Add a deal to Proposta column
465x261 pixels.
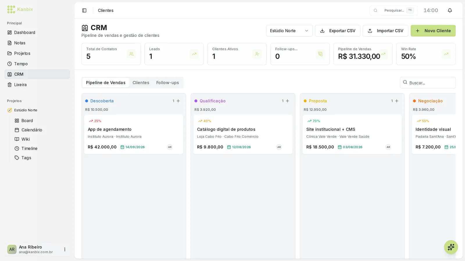(x=397, y=101)
